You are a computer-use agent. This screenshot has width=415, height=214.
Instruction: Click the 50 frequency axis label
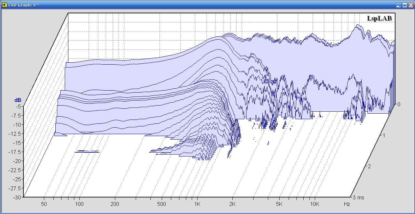(x=44, y=204)
